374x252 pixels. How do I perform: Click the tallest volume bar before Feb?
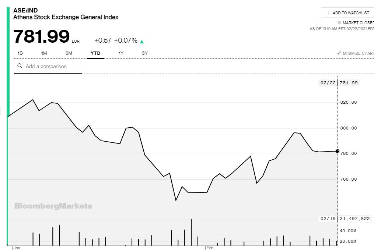pos(191,233)
